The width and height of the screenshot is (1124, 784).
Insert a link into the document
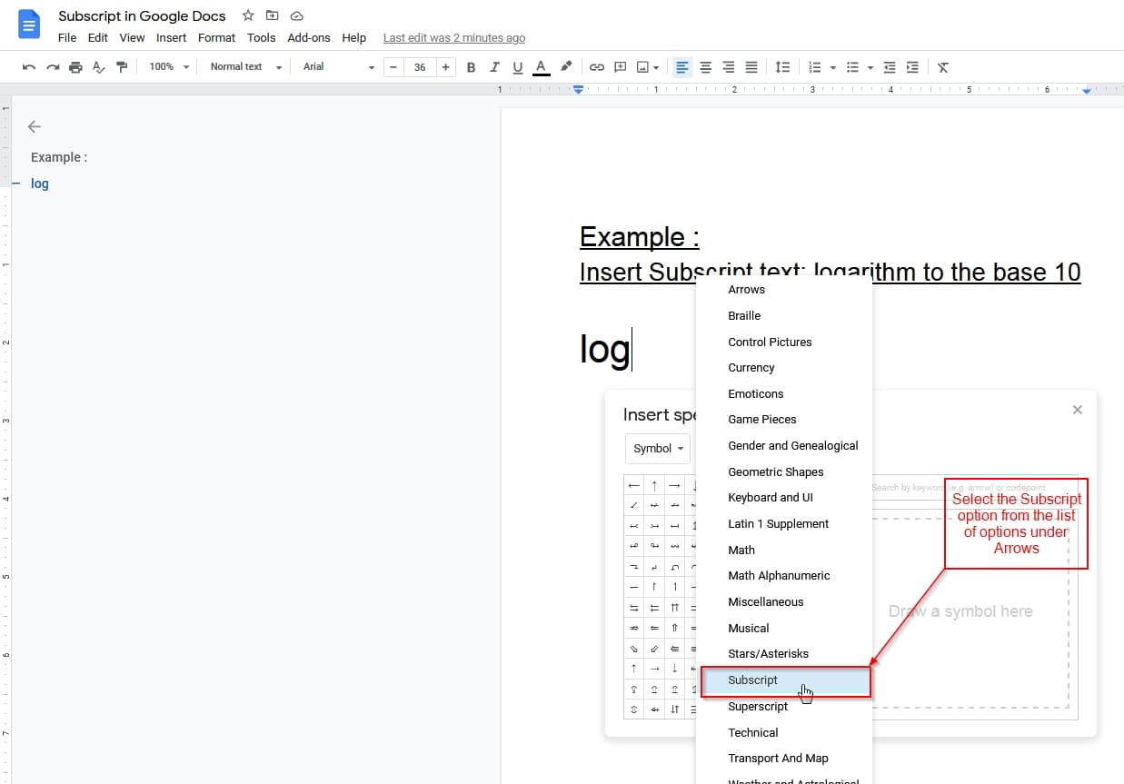click(x=596, y=66)
